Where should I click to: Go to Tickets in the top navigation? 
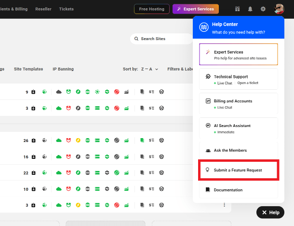click(x=67, y=9)
